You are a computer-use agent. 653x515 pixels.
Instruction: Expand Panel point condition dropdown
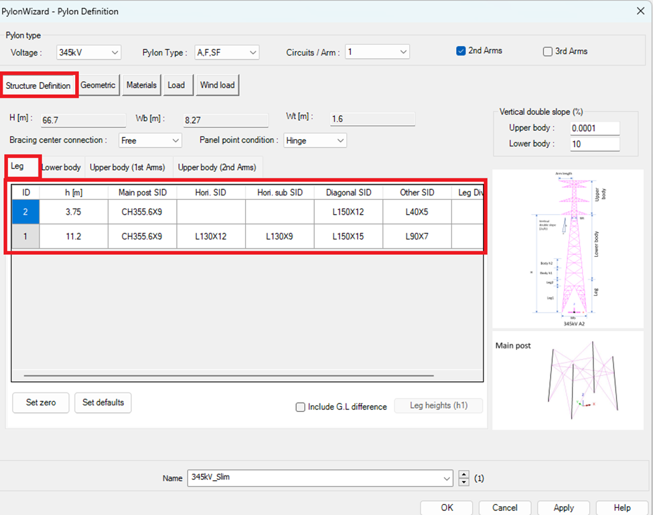pyautogui.click(x=314, y=140)
